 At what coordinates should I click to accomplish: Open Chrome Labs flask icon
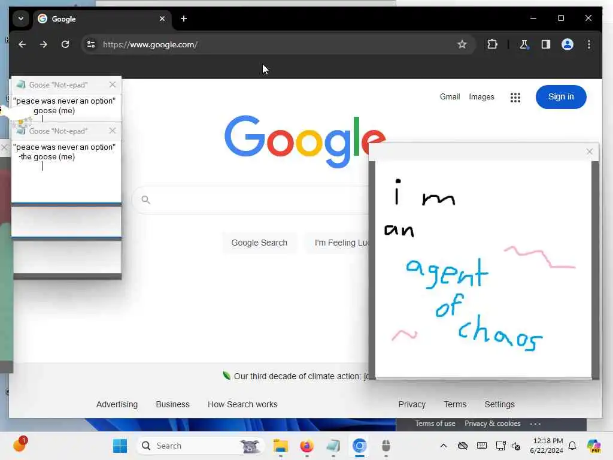pyautogui.click(x=524, y=44)
